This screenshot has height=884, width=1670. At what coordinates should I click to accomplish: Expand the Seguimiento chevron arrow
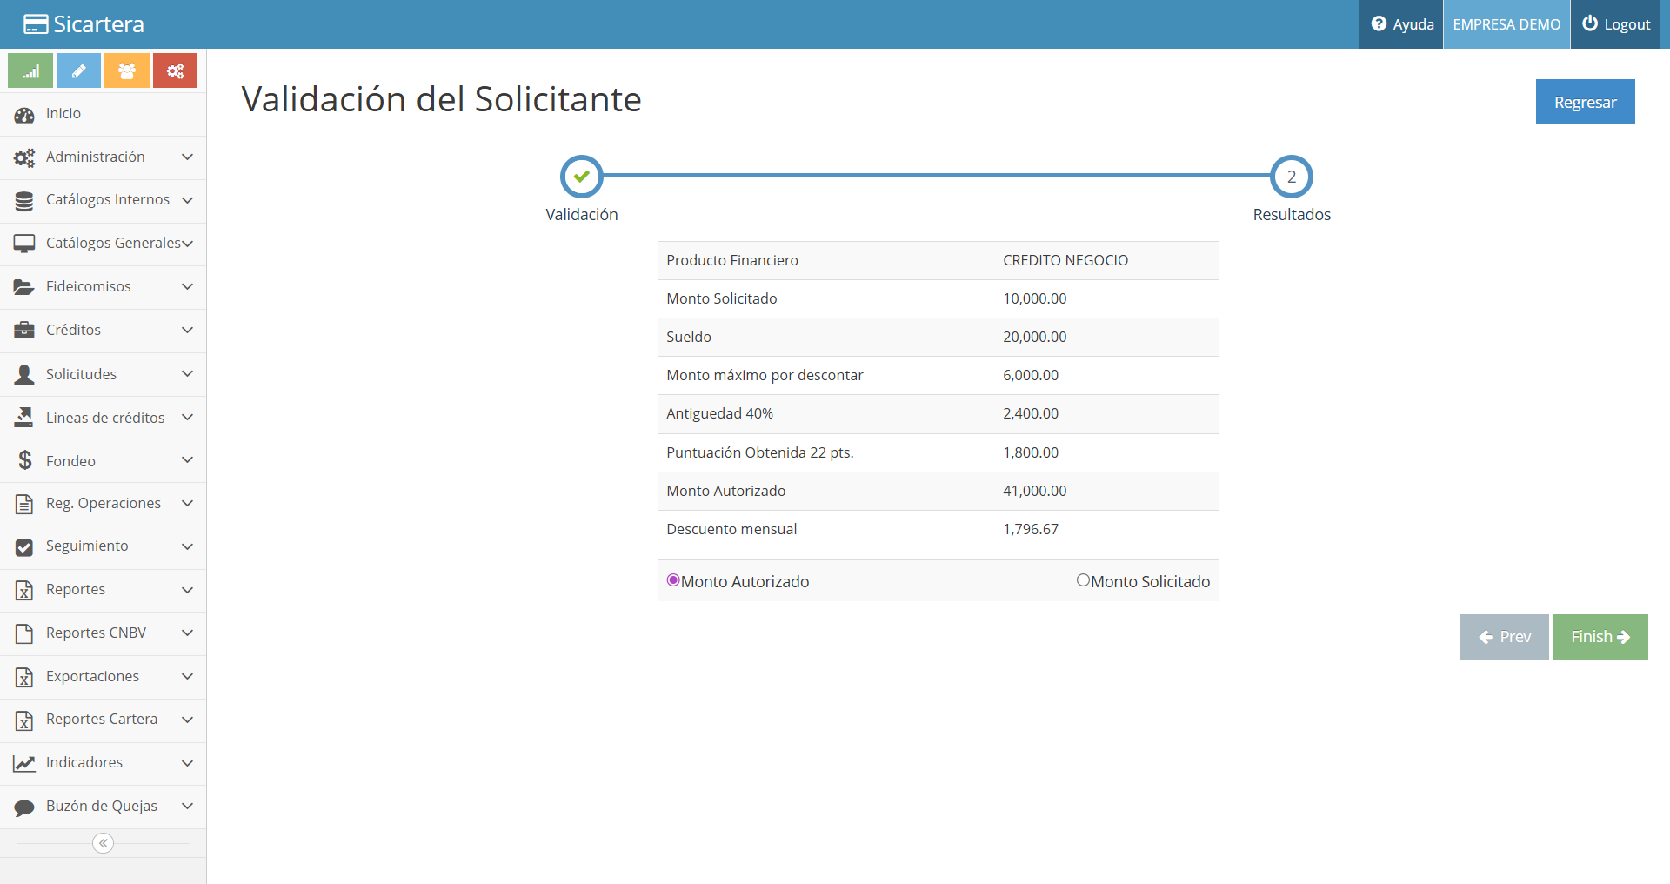pos(187,546)
